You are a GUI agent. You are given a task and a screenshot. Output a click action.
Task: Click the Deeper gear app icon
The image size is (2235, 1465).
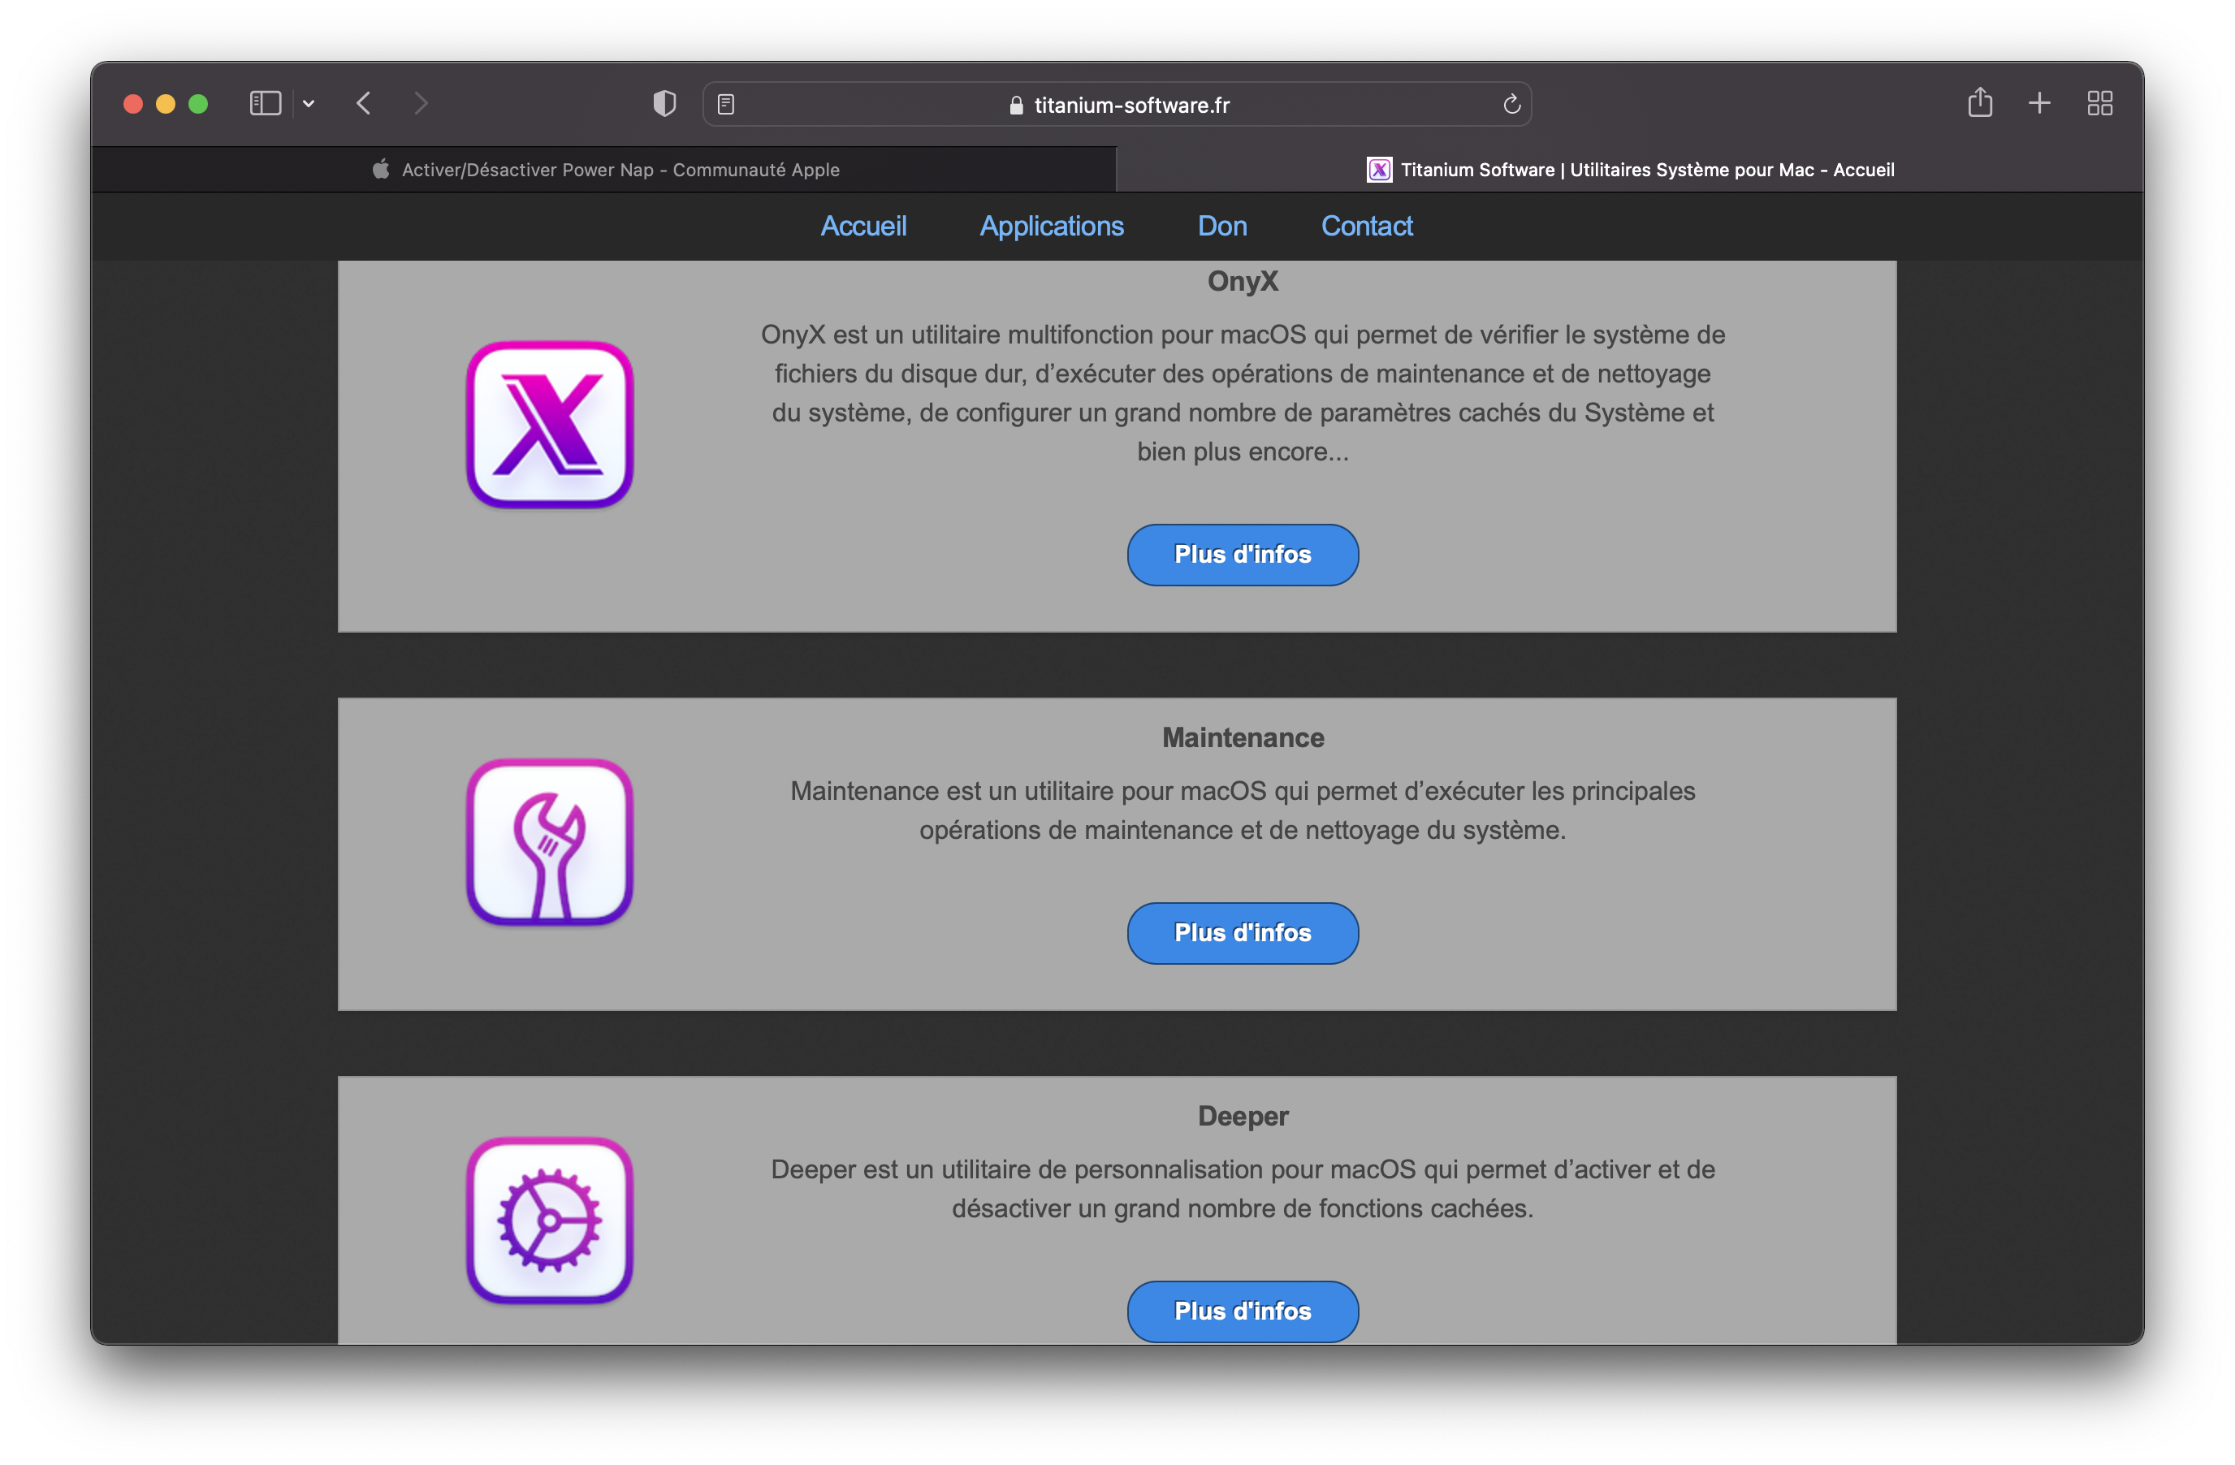coord(549,1220)
